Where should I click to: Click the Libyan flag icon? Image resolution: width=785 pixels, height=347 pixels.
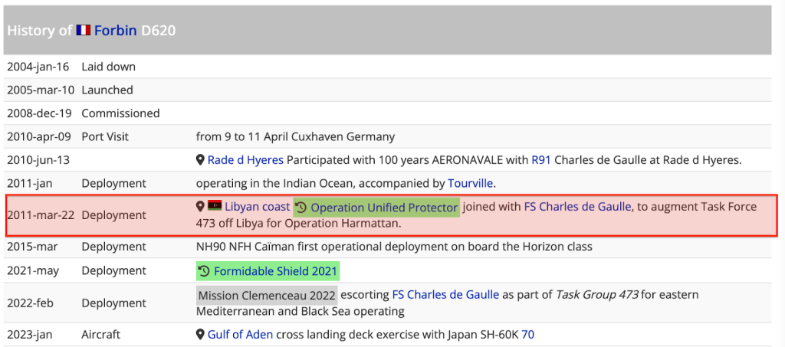coord(215,207)
